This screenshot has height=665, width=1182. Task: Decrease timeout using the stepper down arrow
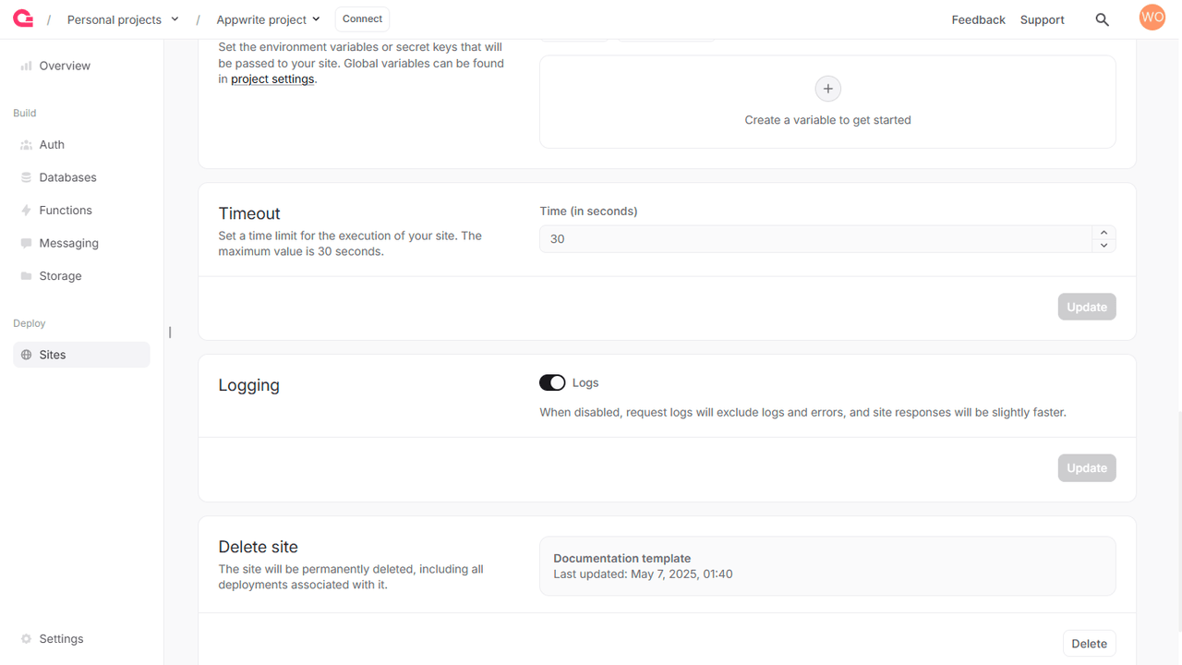coord(1104,246)
